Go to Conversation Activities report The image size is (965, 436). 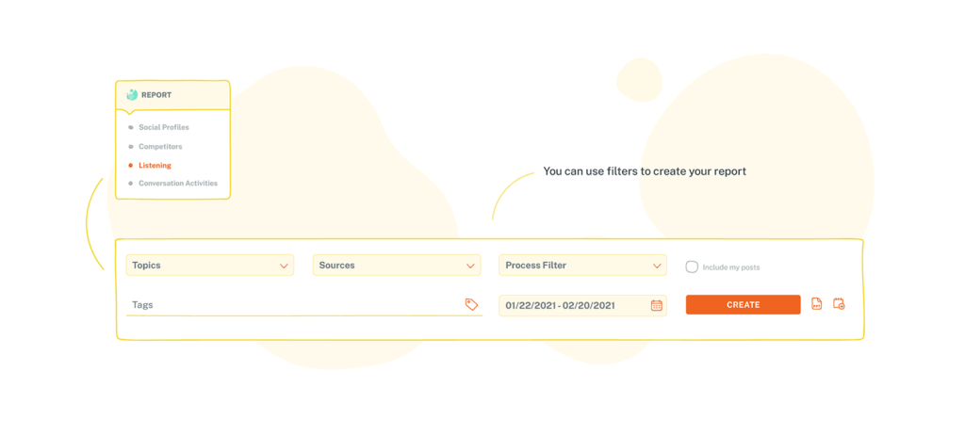point(178,184)
